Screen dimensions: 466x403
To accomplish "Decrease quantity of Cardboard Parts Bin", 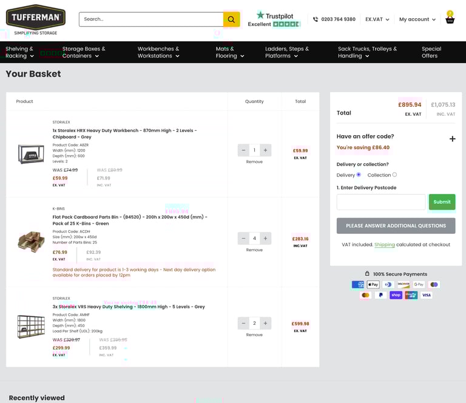I will coord(243,238).
